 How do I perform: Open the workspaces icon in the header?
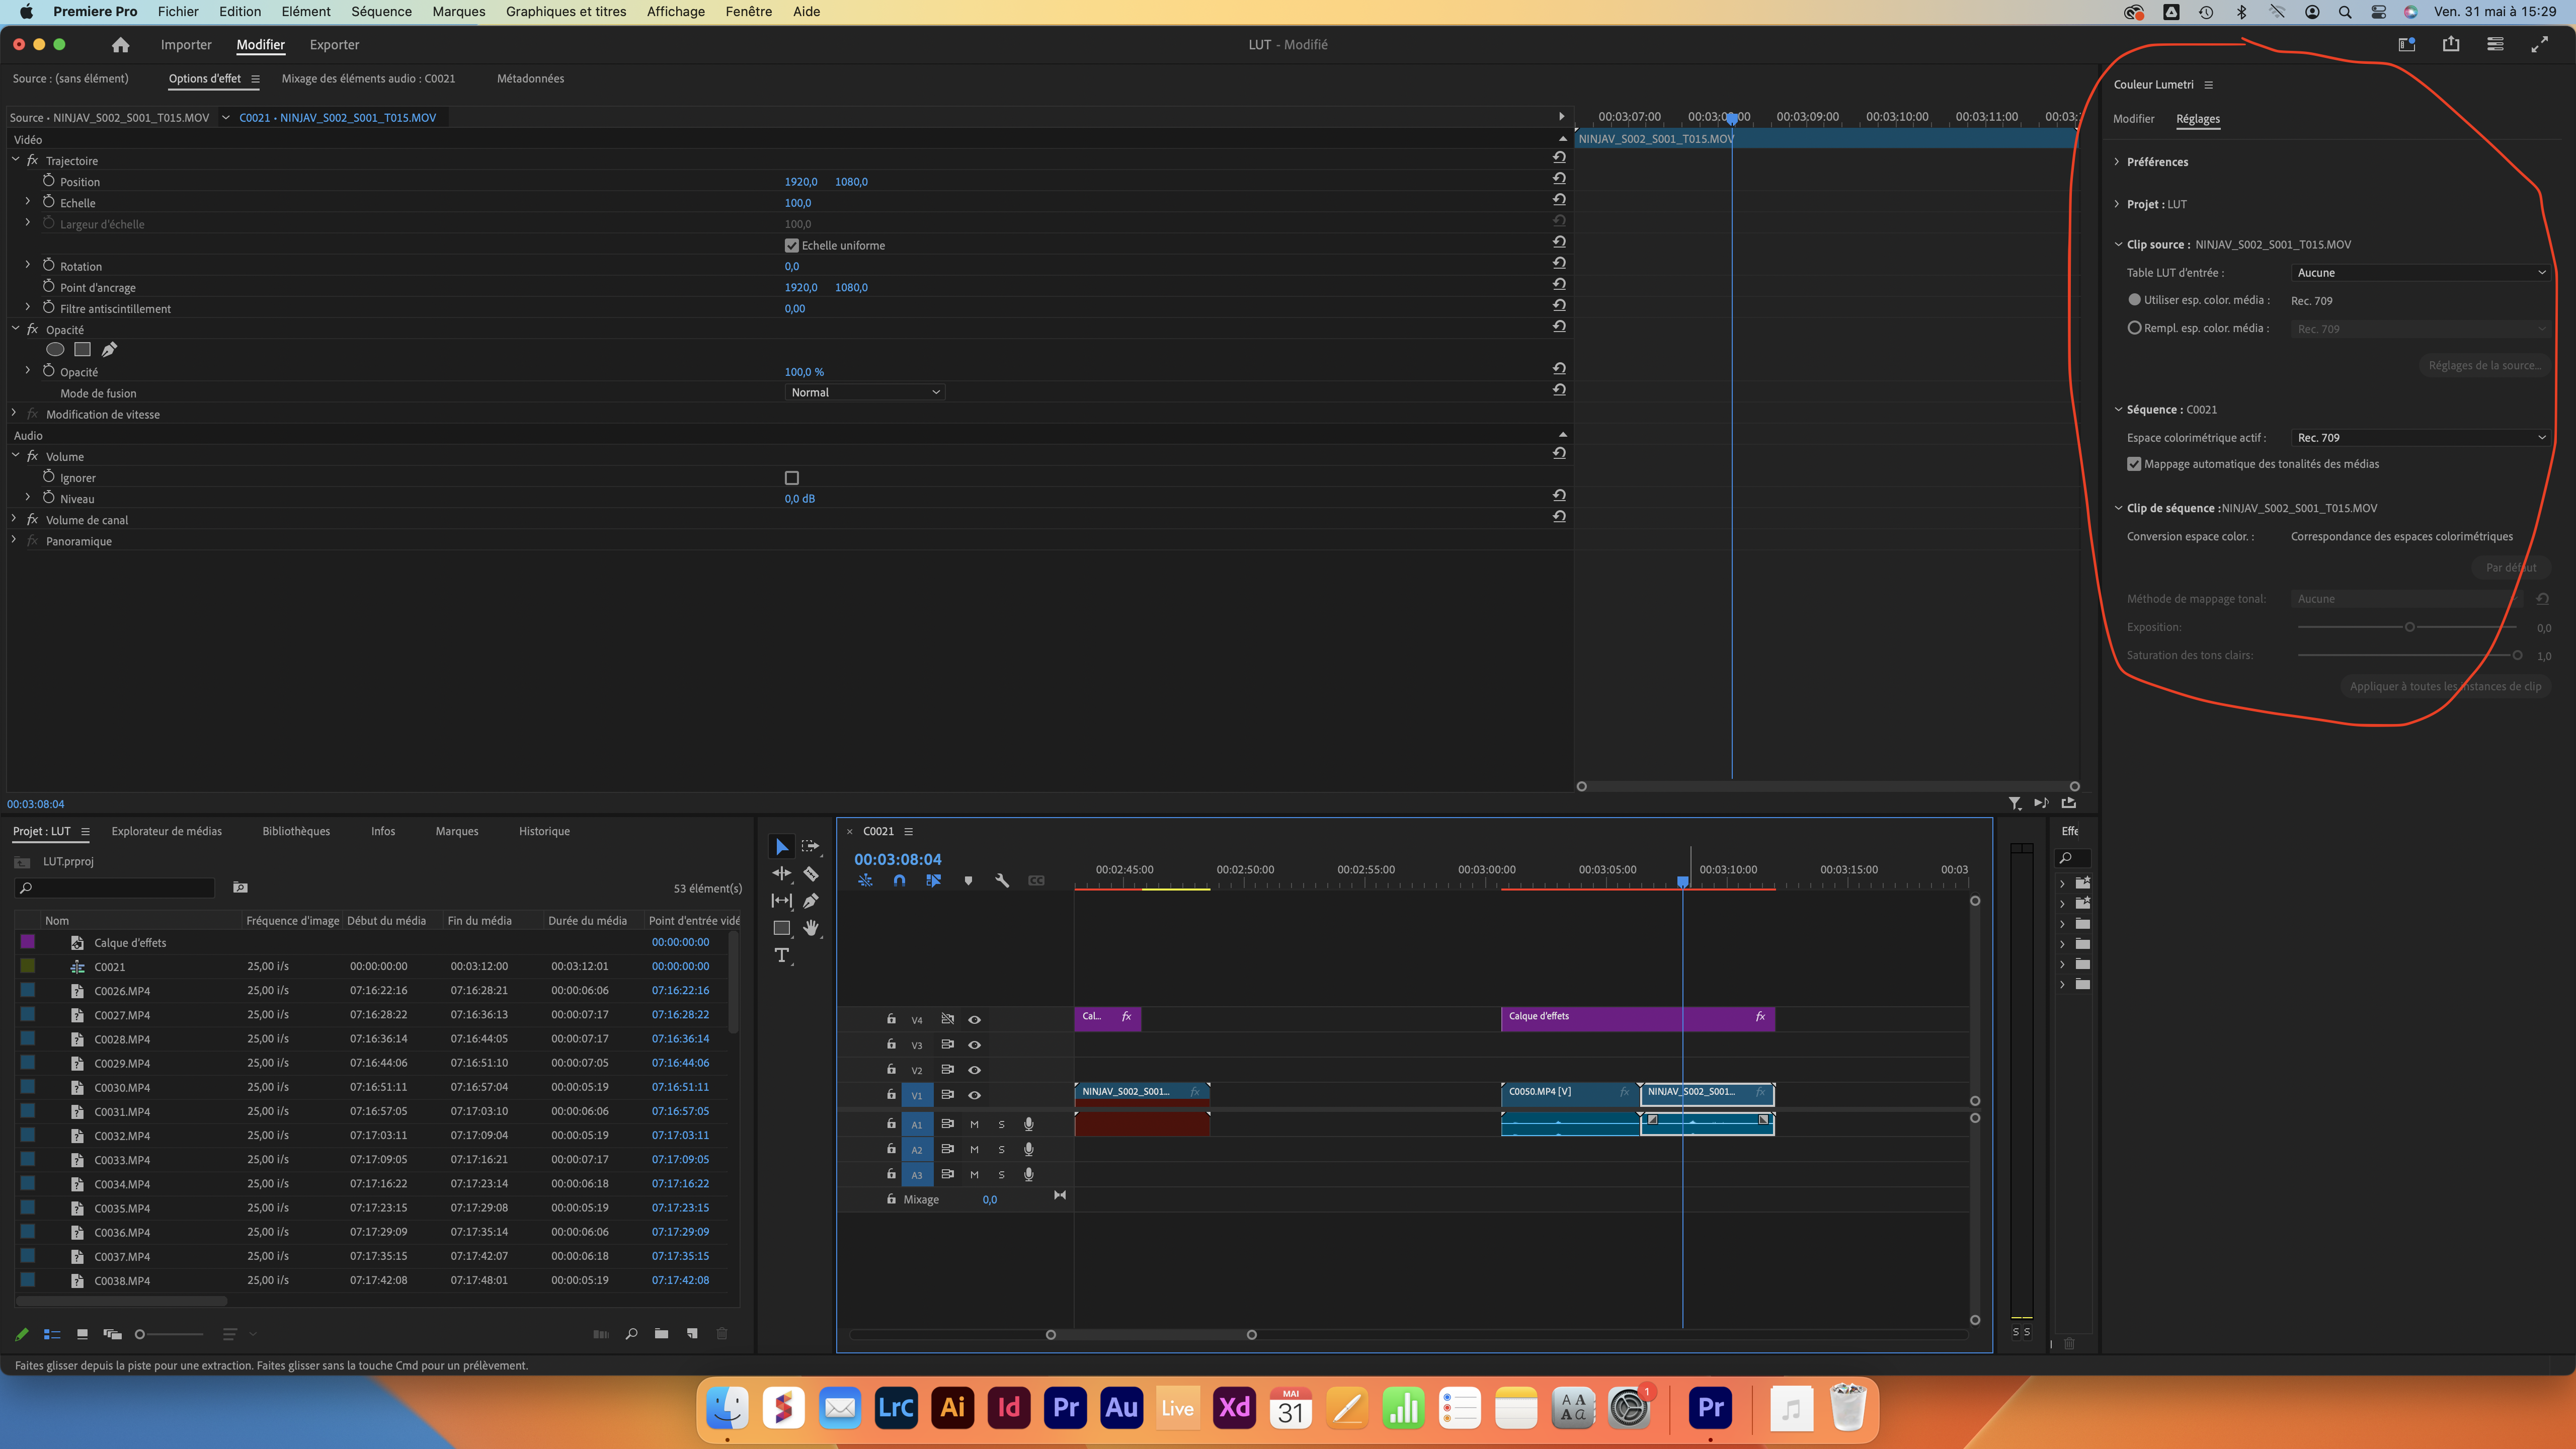click(x=2407, y=44)
